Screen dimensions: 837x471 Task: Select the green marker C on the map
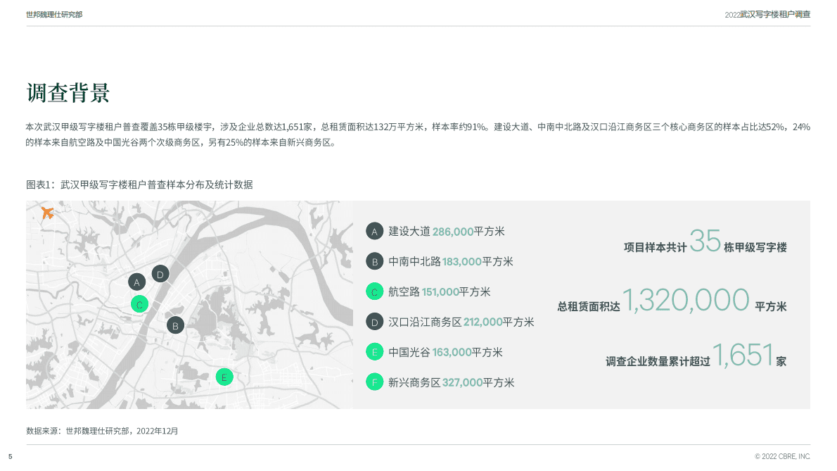coord(139,305)
